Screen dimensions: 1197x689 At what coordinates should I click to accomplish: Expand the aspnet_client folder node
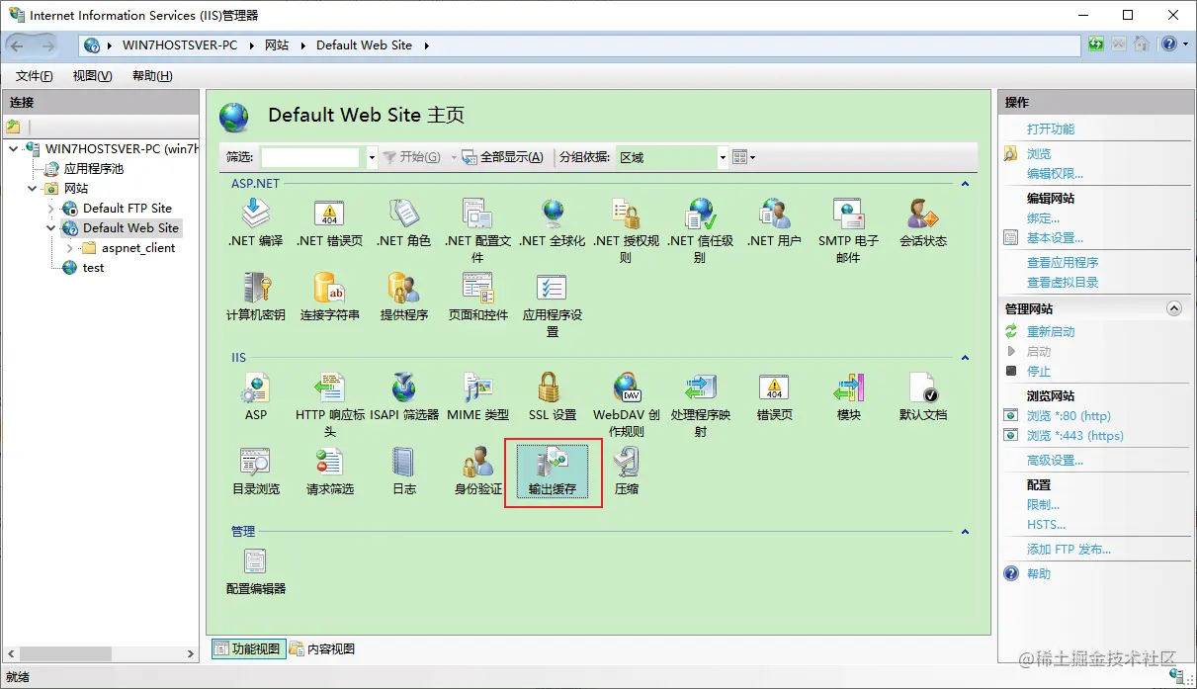(x=70, y=248)
